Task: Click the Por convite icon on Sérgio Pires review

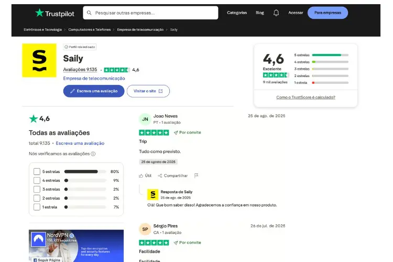Action: click(x=176, y=243)
